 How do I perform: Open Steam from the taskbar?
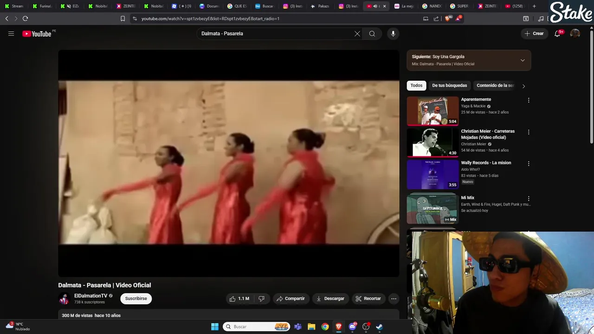coord(379,327)
